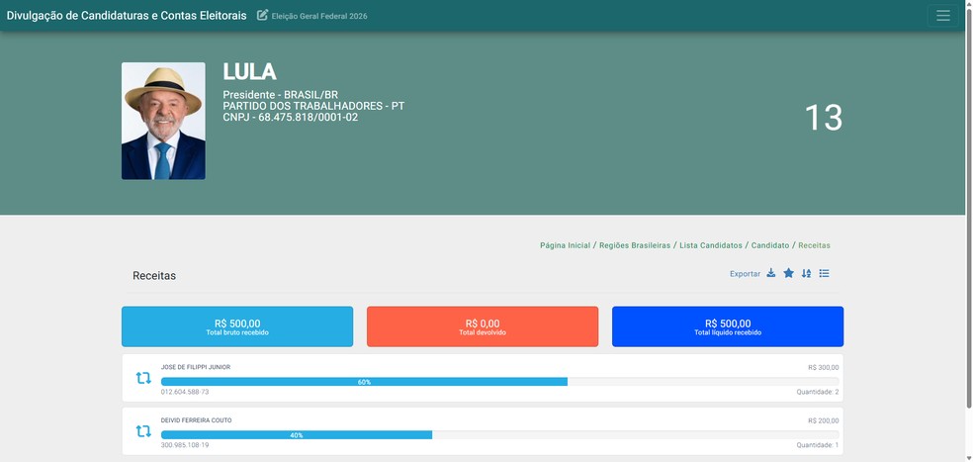
Task: Switch to list view icon
Action: [x=824, y=273]
